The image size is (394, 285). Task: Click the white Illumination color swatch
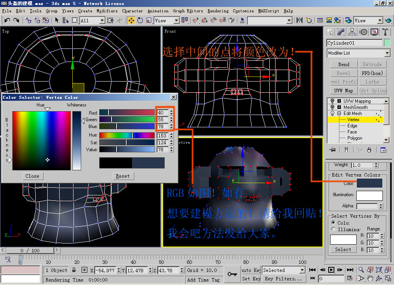[x=369, y=195]
